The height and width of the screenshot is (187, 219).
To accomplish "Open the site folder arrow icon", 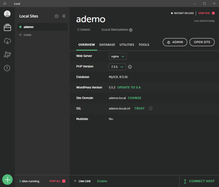I will (131, 30).
